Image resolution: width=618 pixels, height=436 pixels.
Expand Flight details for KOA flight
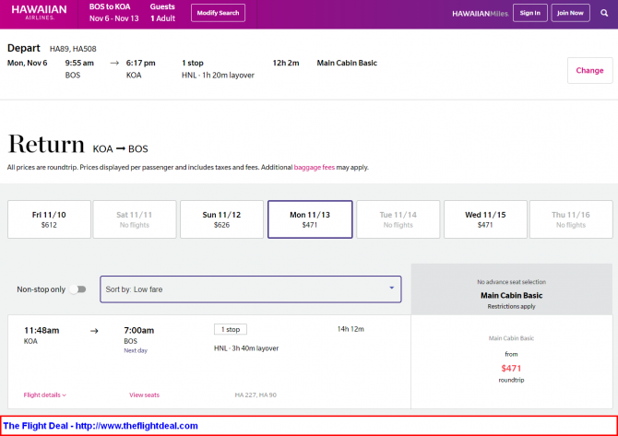(44, 395)
